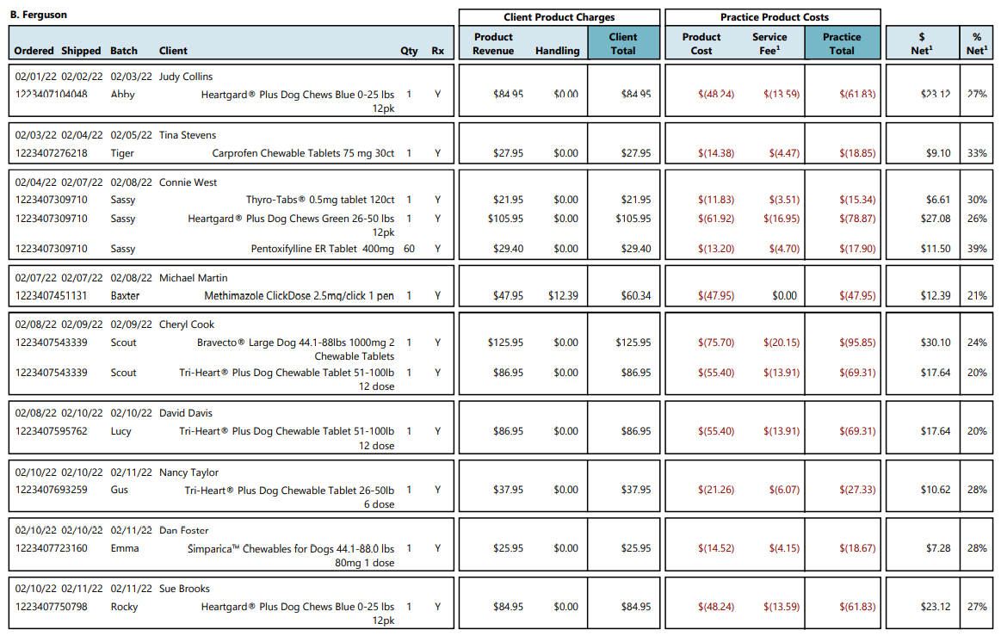1001x636 pixels.
Task: Click client name Tina Stevens
Action: [x=188, y=135]
